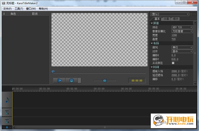Open the 帮助(H) menu
Viewport: 199px width, 131px height.
[43, 9]
